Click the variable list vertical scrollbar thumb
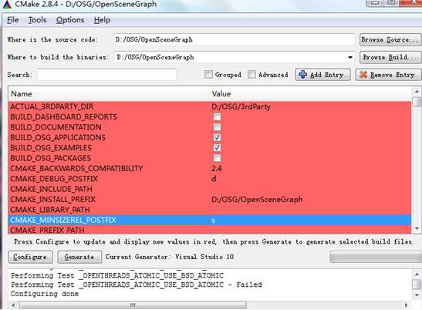The image size is (422, 310). 417,102
